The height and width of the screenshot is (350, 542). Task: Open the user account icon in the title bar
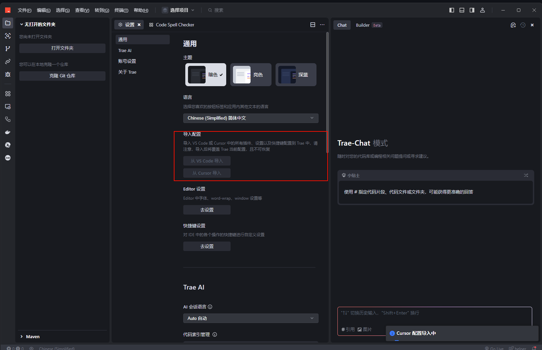tap(482, 10)
